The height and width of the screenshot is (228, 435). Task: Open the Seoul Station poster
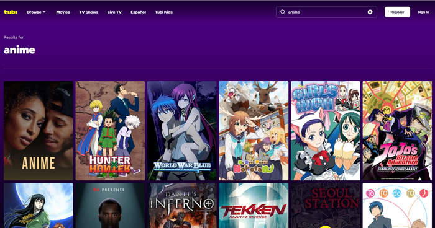[326, 206]
